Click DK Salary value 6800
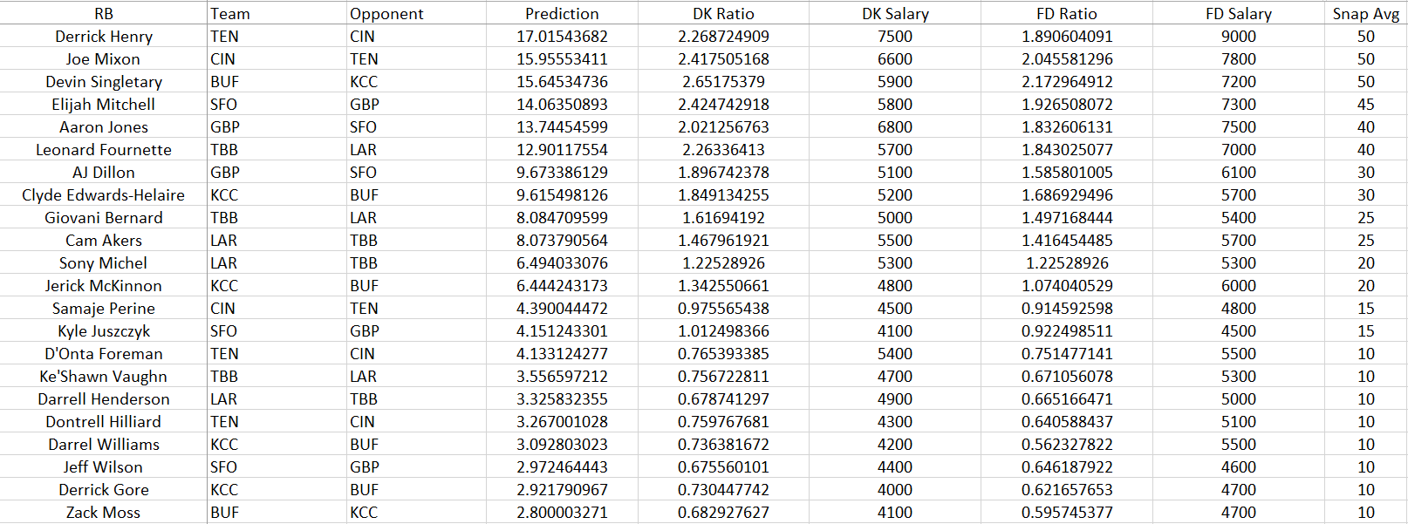The height and width of the screenshot is (524, 1408). coord(895,126)
